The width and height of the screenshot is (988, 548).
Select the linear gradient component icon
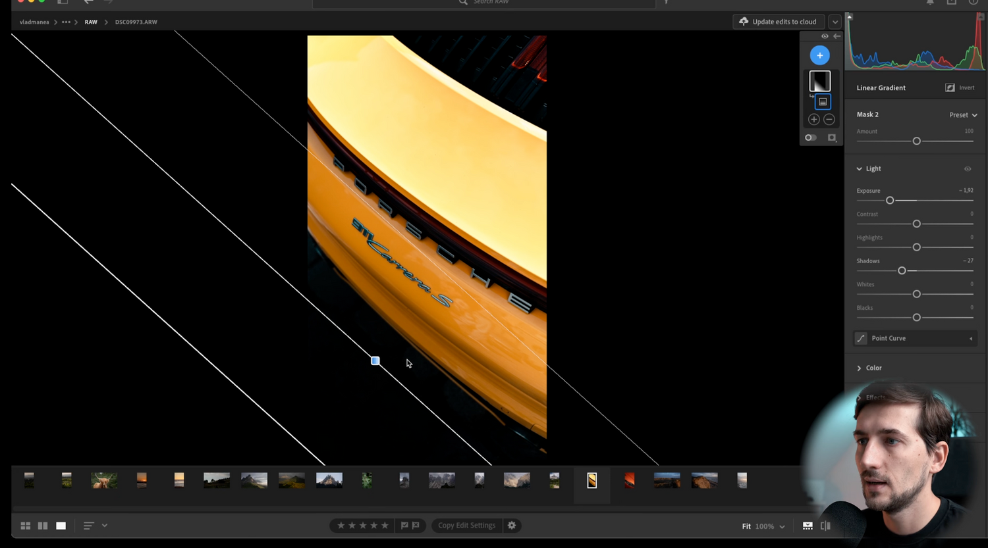(823, 102)
